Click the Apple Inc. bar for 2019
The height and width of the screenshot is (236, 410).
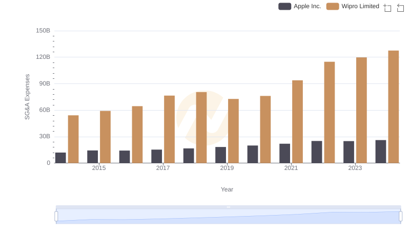pyautogui.click(x=221, y=155)
